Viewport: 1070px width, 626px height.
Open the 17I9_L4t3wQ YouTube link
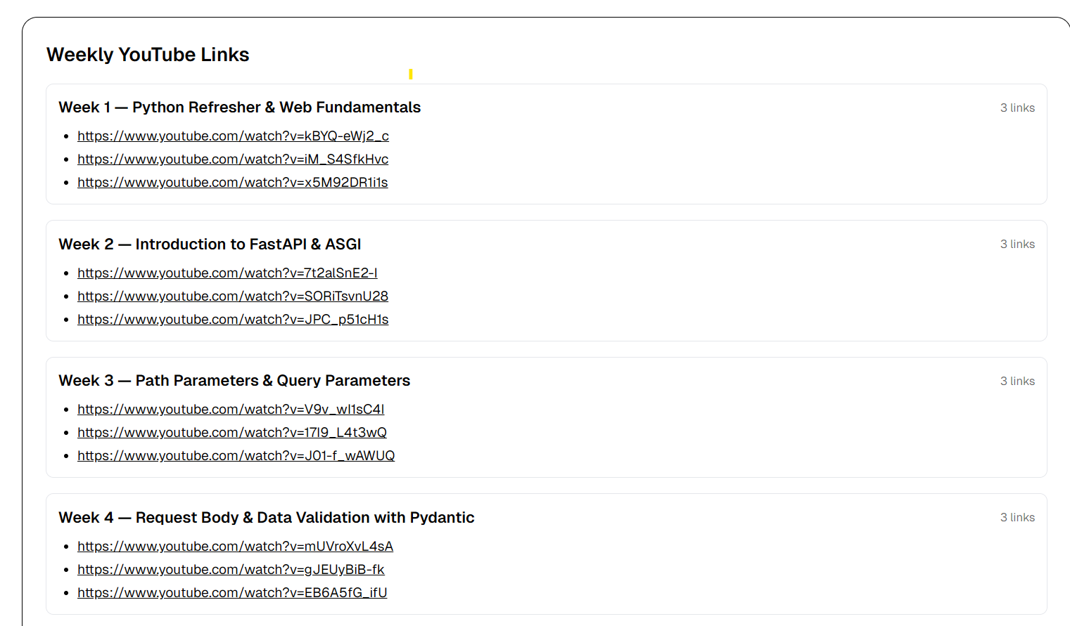tap(232, 432)
